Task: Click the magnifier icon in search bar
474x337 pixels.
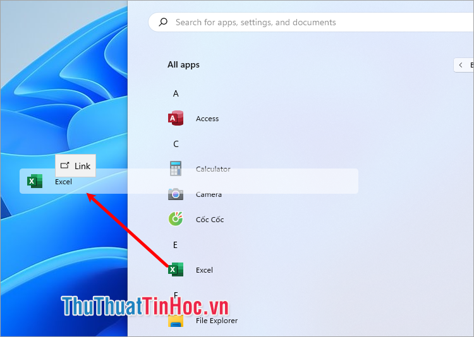Action: [163, 21]
